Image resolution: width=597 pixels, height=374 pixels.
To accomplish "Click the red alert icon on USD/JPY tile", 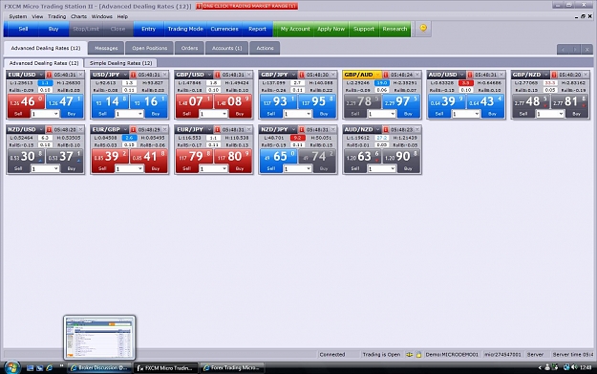I will click(x=133, y=75).
